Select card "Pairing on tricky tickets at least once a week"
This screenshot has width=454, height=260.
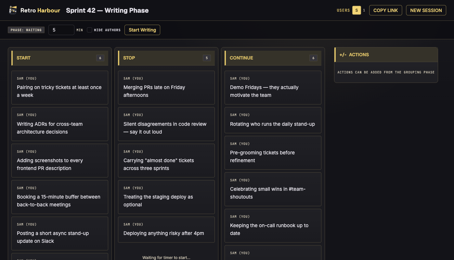click(60, 87)
